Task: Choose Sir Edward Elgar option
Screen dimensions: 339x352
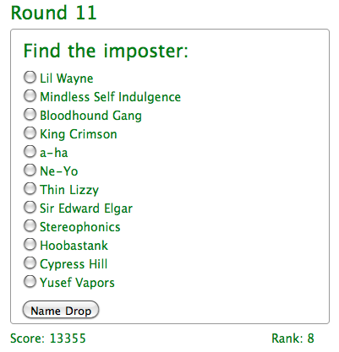Action: tap(30, 208)
